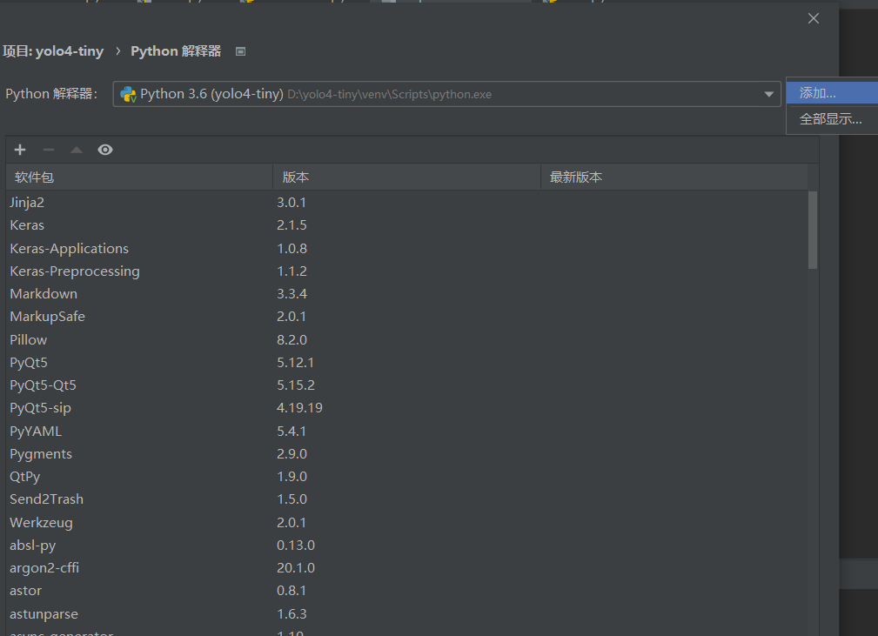Select the Python 解释器 breadcrumb item

(x=175, y=50)
